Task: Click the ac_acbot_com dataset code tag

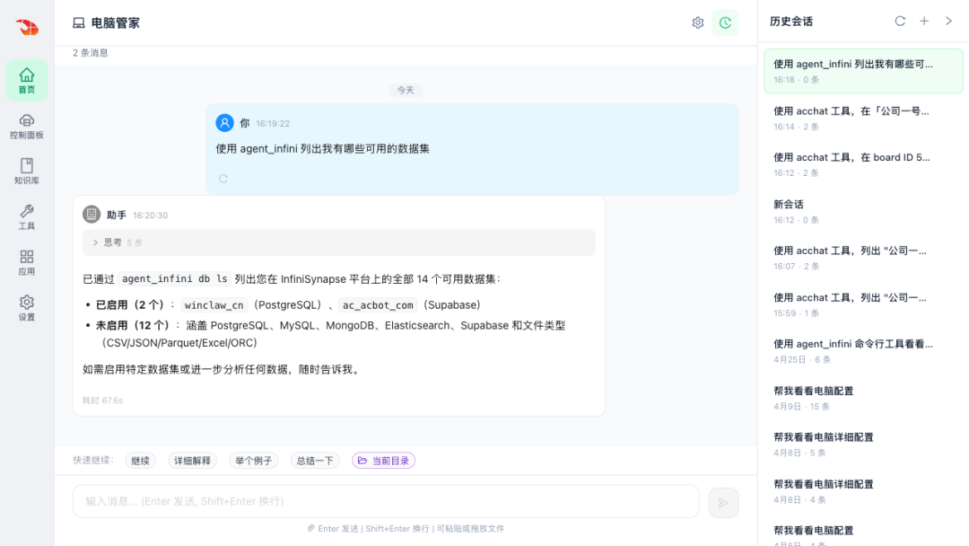Action: [378, 304]
